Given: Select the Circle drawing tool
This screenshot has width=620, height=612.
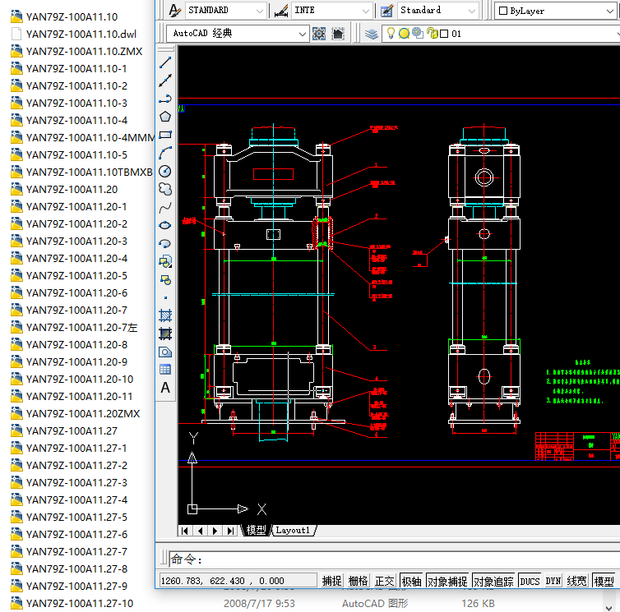Looking at the screenshot, I should click(165, 171).
